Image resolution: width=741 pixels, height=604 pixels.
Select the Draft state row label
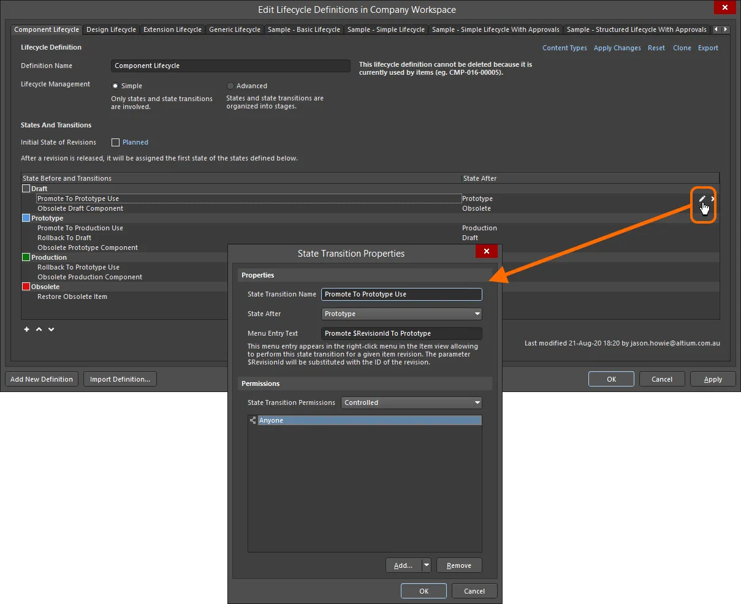coord(39,189)
